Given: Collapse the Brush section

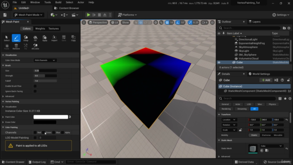Looking at the screenshot, I should pyautogui.click(x=3, y=66).
